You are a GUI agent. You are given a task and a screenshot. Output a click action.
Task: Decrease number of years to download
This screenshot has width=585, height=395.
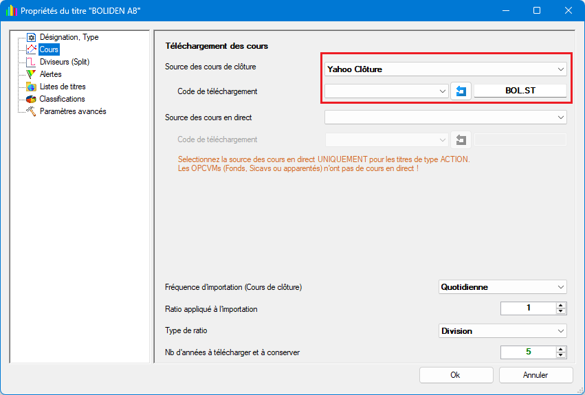pos(561,355)
